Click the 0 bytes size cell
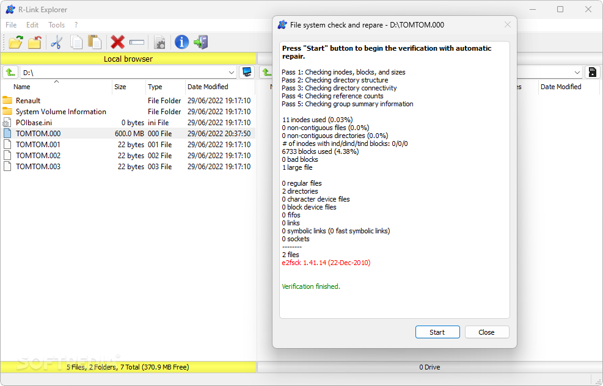 pyautogui.click(x=133, y=123)
